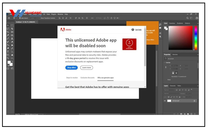This screenshot has width=208, height=130.
Task: Go to the Home screen icon
Action: (x=9, y=18)
